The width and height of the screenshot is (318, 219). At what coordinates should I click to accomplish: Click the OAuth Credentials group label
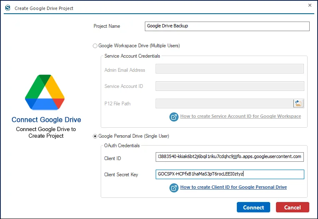click(x=122, y=146)
